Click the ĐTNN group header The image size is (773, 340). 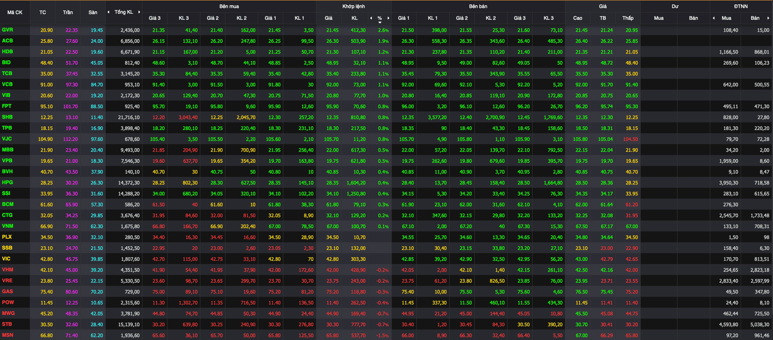(x=741, y=6)
